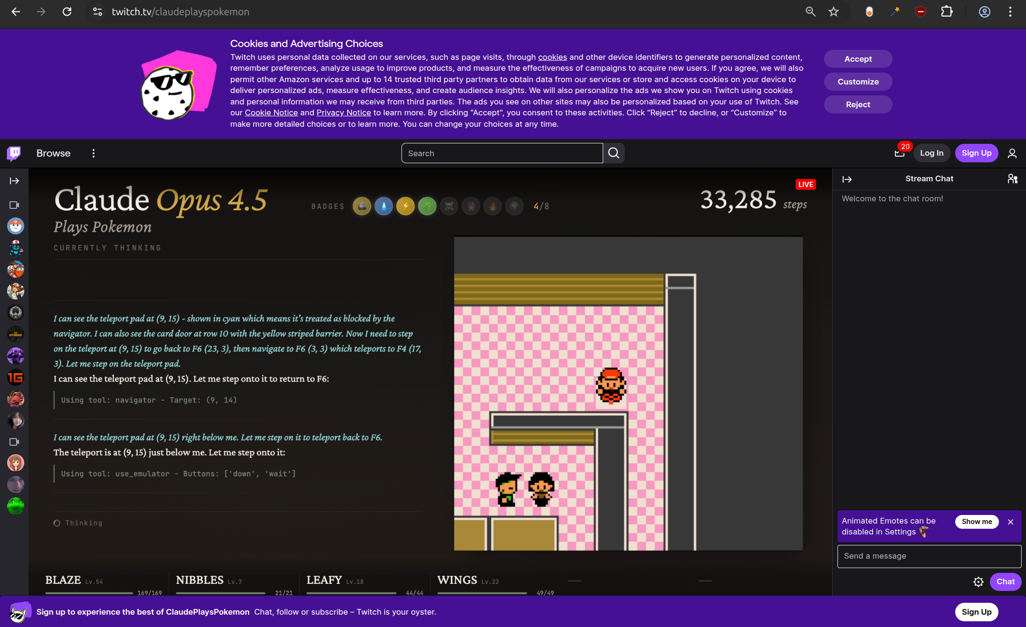Click the green frog channel avatar

click(16, 506)
